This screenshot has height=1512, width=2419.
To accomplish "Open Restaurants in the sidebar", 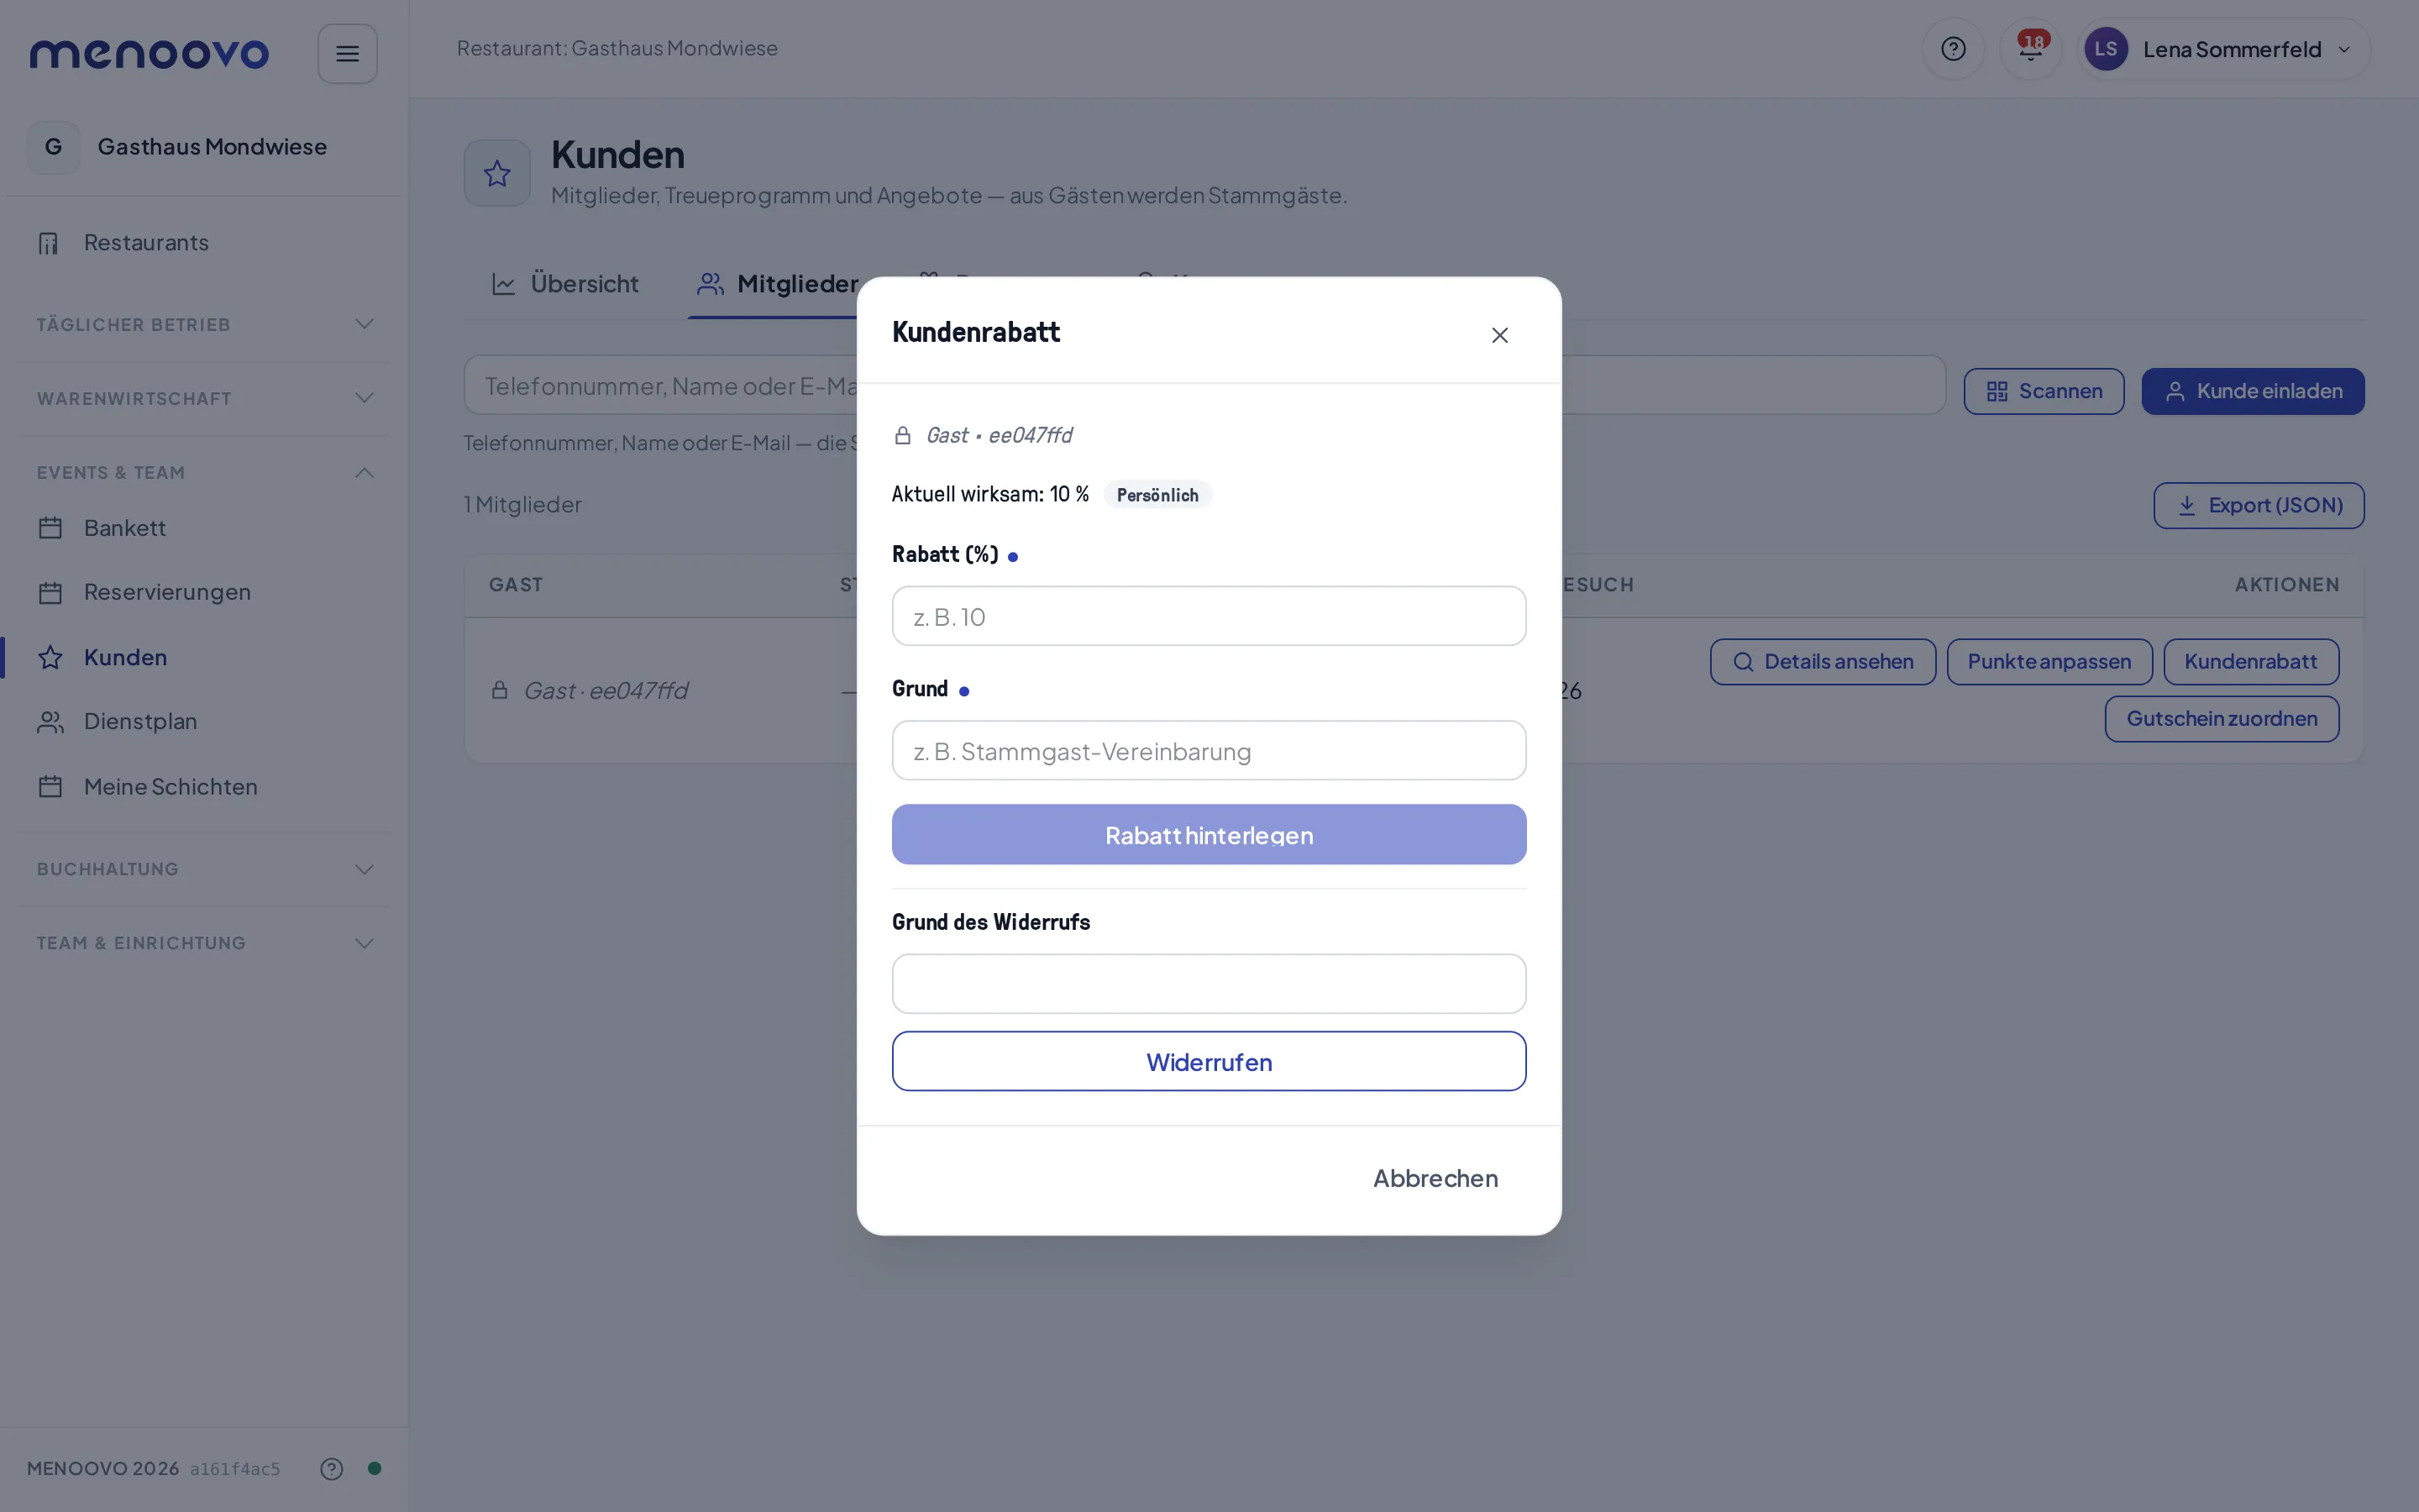I will coord(204,243).
